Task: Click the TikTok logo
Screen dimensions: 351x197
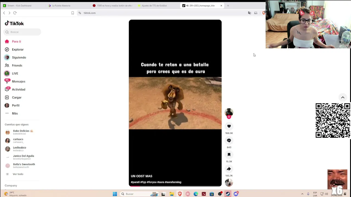Action: pyautogui.click(x=14, y=23)
